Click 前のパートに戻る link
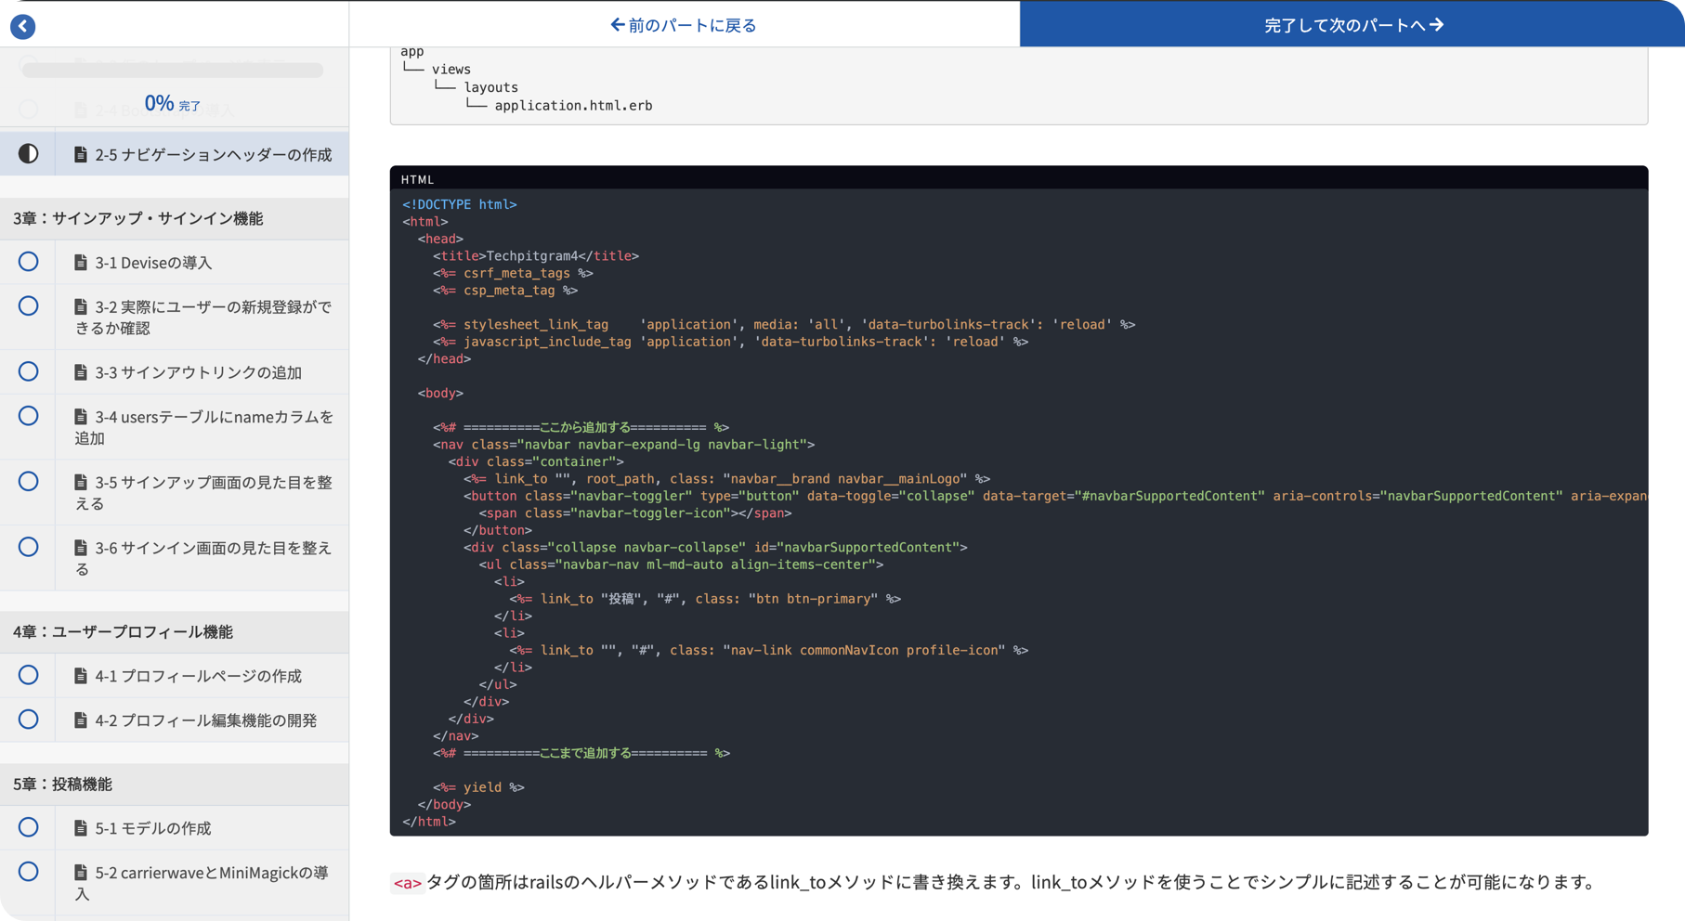 [683, 25]
